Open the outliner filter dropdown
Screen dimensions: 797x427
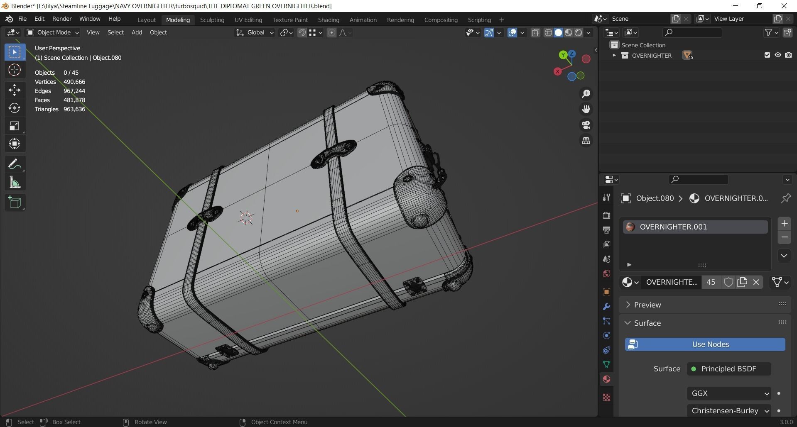point(771,32)
